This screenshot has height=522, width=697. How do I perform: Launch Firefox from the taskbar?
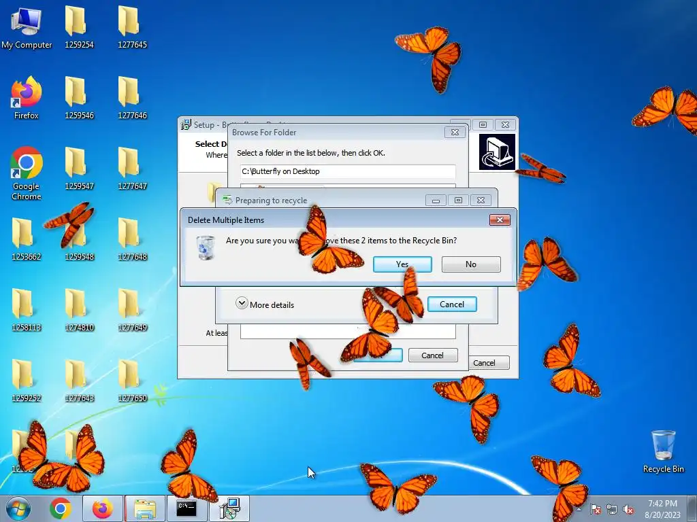click(102, 508)
